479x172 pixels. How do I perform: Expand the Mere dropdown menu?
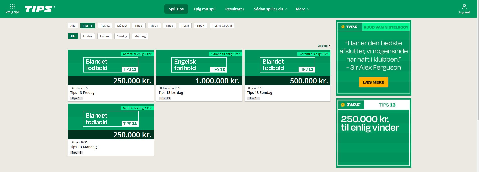coord(302,9)
